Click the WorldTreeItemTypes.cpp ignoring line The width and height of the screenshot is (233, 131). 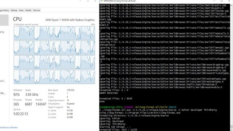tap(163, 79)
